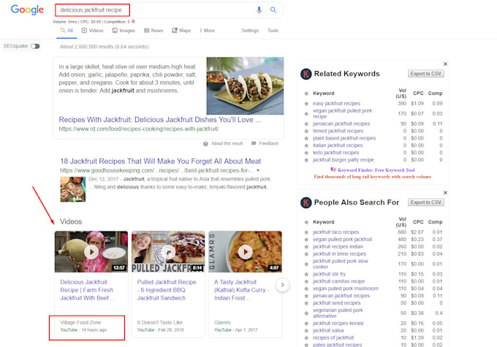This screenshot has height=347, width=497.
Task: Open the vegan pulled pork mushroom keyword link
Action: click(x=346, y=289)
